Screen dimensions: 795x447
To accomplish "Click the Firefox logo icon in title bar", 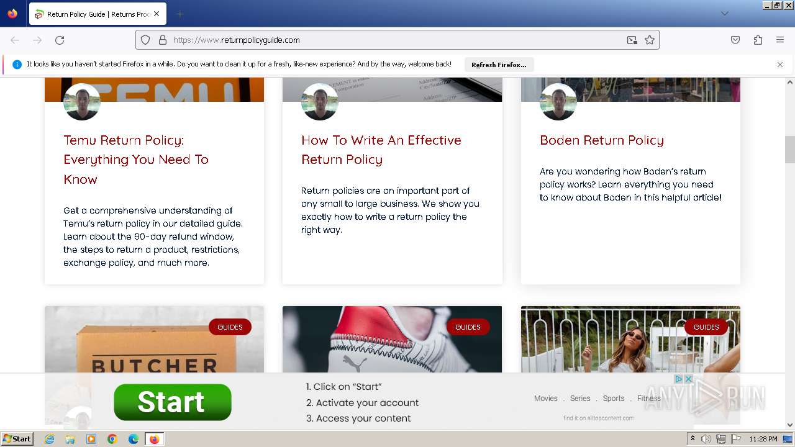I will (x=12, y=13).
